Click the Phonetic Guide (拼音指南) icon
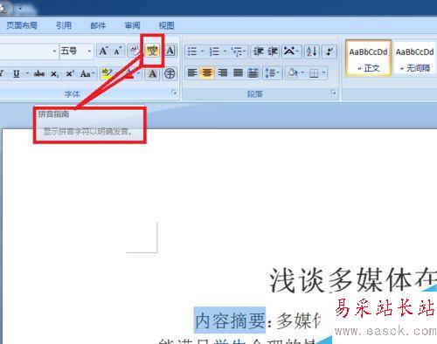 [152, 51]
